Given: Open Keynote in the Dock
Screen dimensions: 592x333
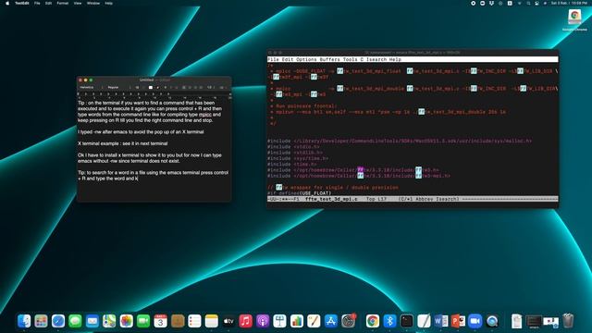Looking at the screenshot, I should 279,321.
